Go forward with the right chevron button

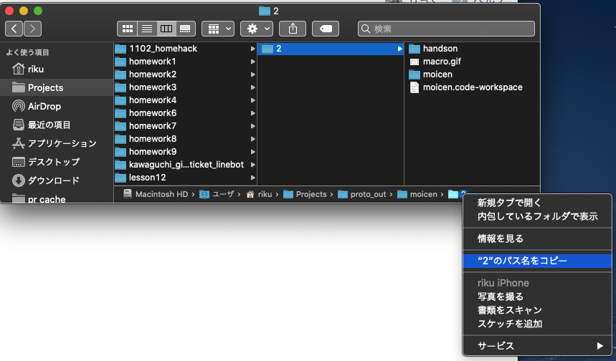tap(32, 29)
